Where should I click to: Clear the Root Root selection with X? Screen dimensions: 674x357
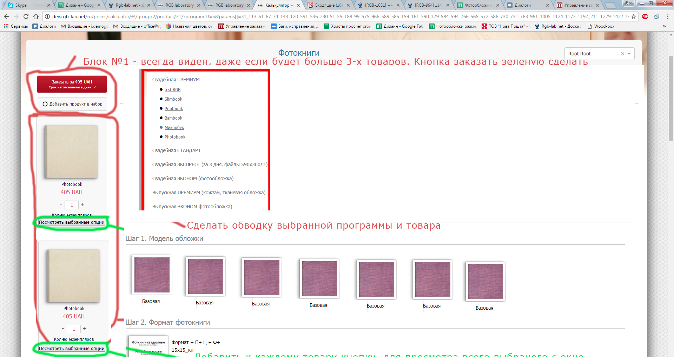tap(622, 54)
